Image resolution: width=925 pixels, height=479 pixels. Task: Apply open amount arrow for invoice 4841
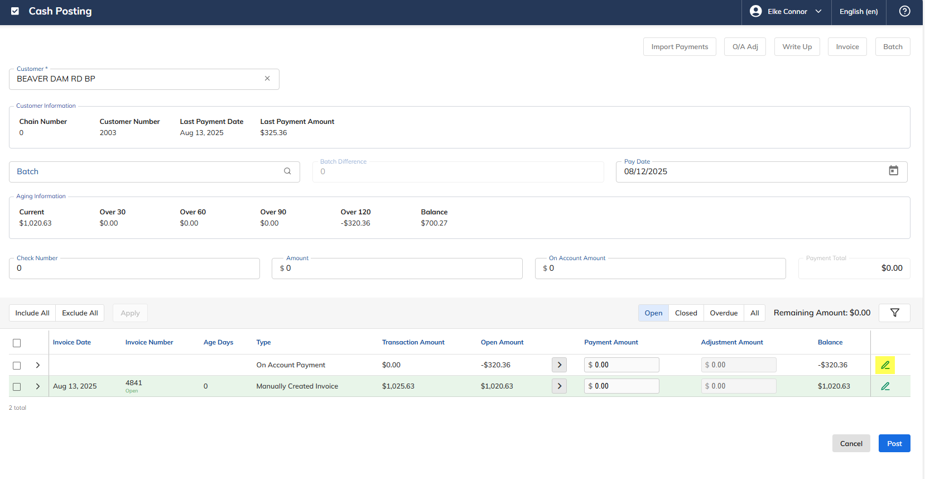pyautogui.click(x=559, y=386)
